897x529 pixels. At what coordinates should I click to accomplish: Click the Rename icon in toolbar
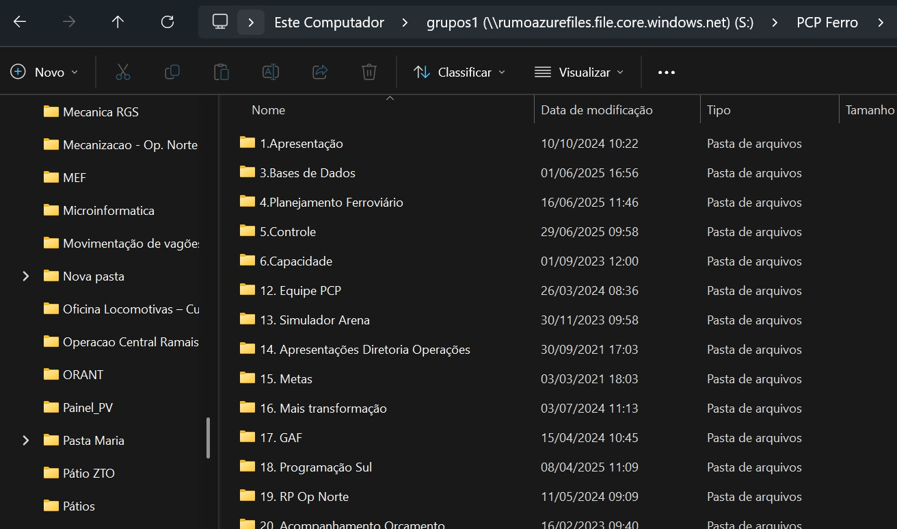point(271,72)
